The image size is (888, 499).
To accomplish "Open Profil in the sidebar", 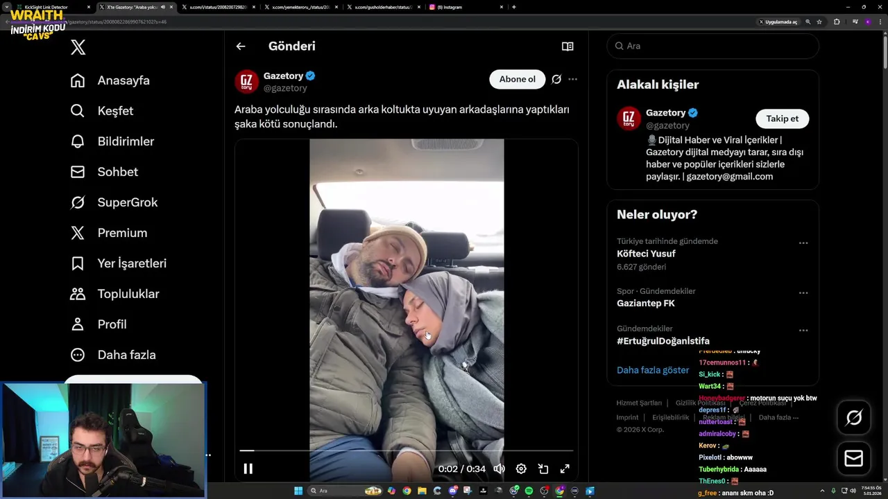I will [x=98, y=324].
